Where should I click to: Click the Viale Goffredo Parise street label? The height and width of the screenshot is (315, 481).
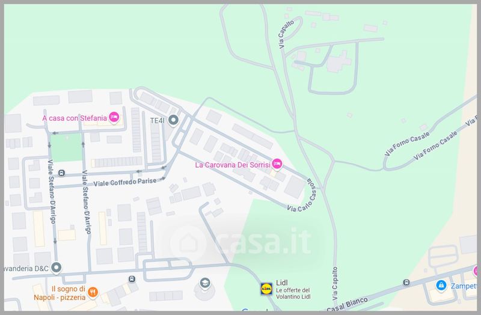[125, 183]
